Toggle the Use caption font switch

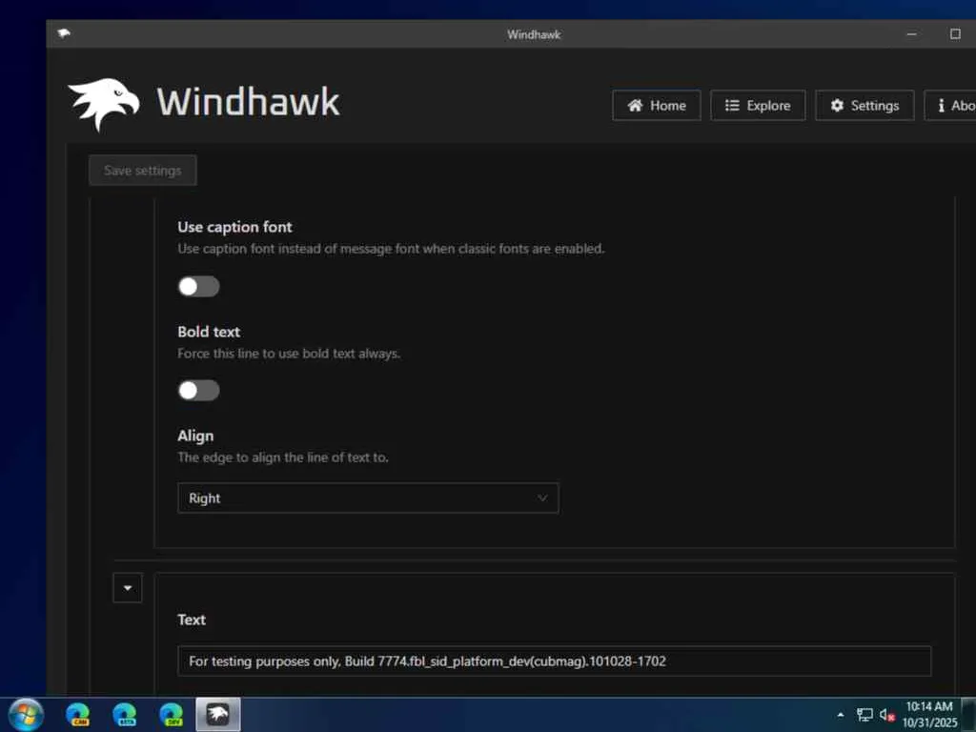point(198,286)
